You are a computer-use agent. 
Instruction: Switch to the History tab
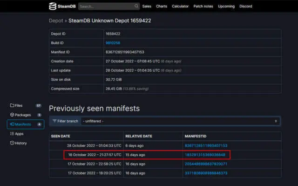(26, 143)
